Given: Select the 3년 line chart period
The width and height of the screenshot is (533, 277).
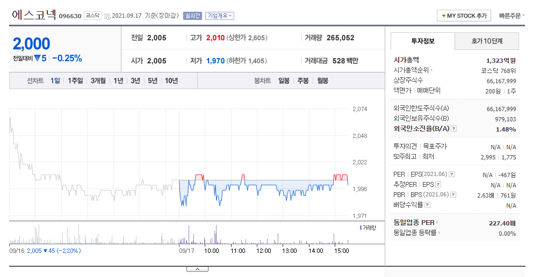Looking at the screenshot, I should click(135, 81).
